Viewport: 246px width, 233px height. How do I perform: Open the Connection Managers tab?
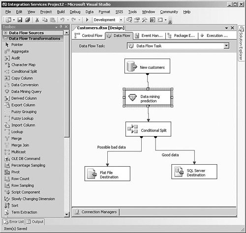click(x=96, y=212)
